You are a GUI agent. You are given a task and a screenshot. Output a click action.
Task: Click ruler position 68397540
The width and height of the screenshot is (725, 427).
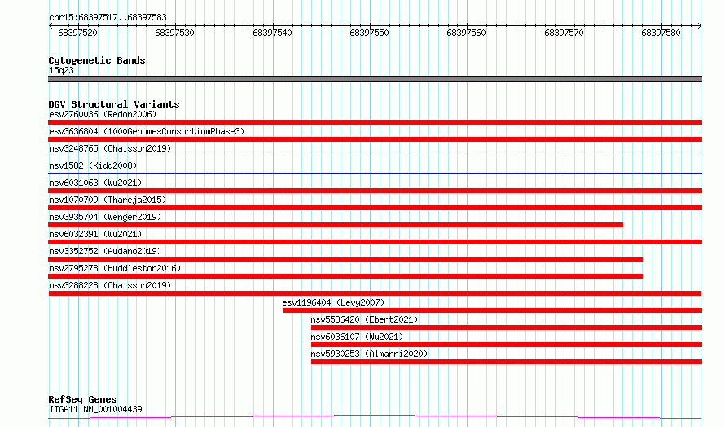point(272,33)
